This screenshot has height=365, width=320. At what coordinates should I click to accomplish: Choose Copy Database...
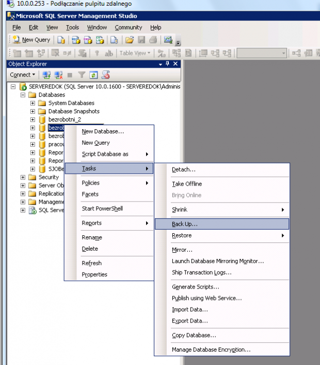pos(222,336)
